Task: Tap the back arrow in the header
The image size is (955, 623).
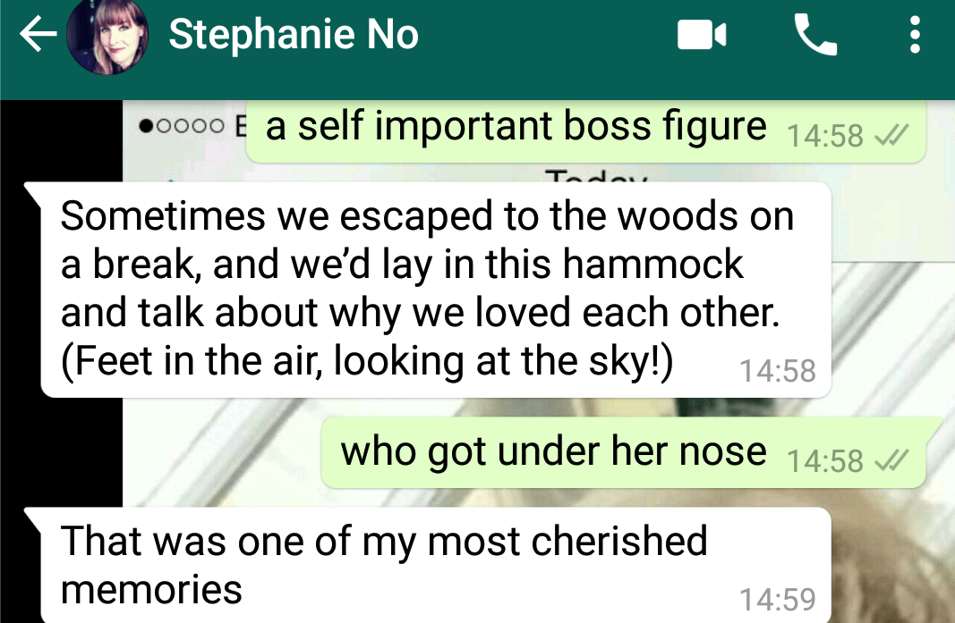Action: [x=38, y=34]
